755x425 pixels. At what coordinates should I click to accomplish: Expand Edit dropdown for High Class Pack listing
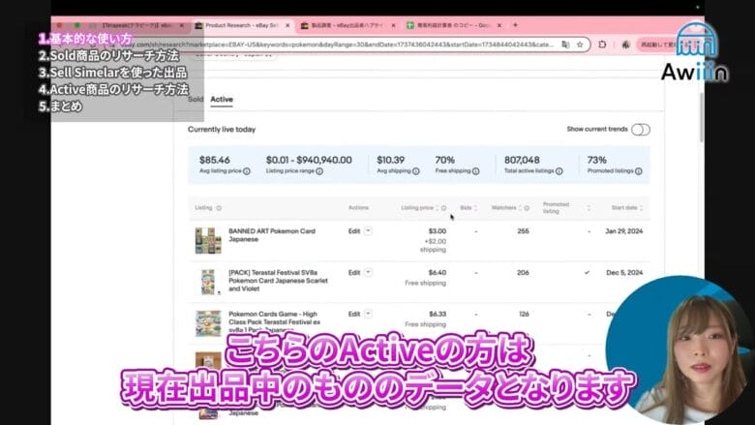click(369, 314)
